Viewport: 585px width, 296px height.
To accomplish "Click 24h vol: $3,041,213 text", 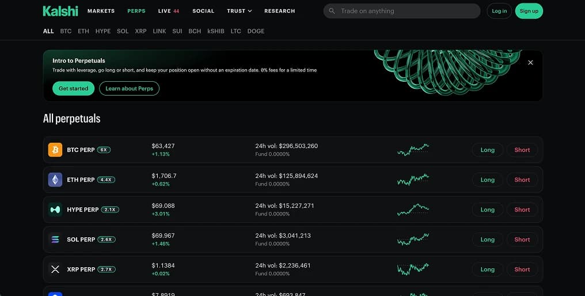I will point(283,236).
